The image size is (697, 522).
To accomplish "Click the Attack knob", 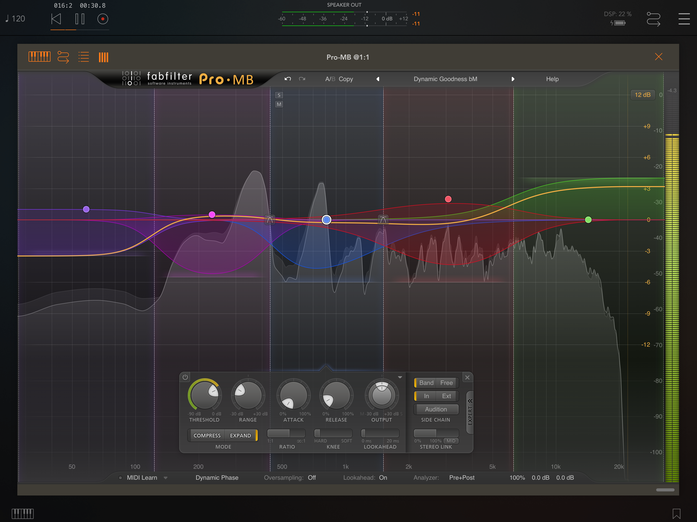I will [293, 395].
